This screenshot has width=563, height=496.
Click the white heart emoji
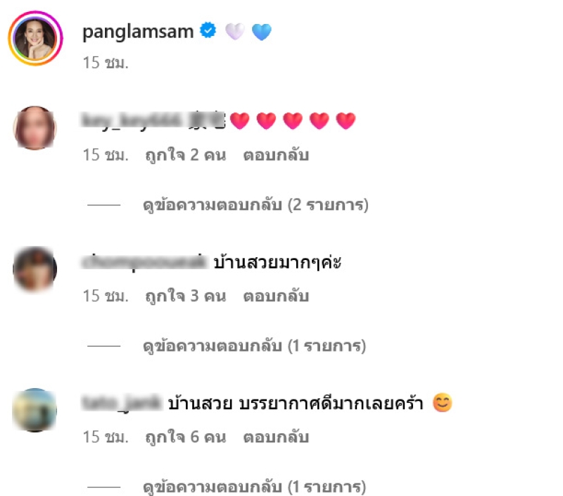[x=235, y=31]
